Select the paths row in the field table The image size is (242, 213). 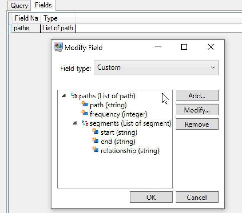click(21, 28)
